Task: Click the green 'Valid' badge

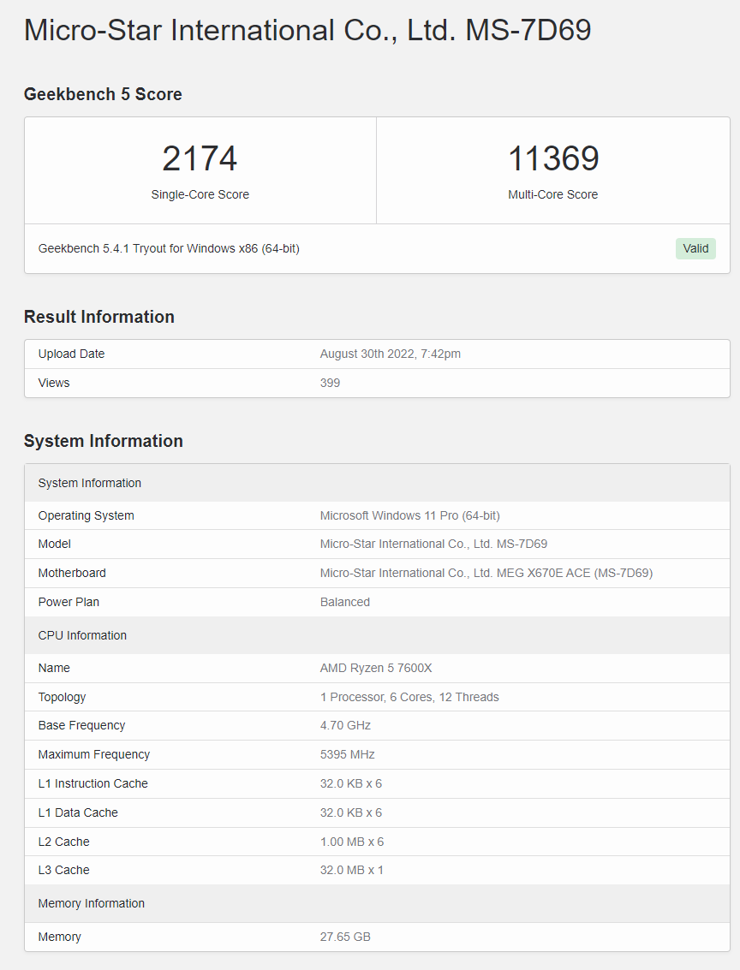Action: [695, 248]
